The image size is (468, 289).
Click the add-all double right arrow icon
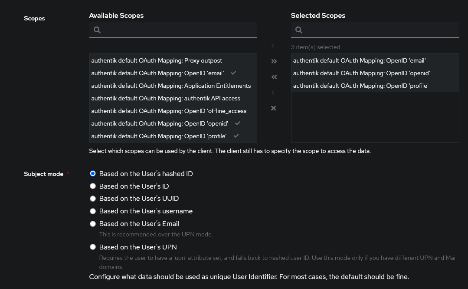pyautogui.click(x=274, y=61)
